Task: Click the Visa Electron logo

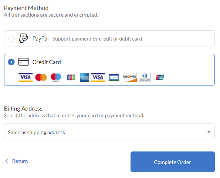Action: [x=98, y=77]
